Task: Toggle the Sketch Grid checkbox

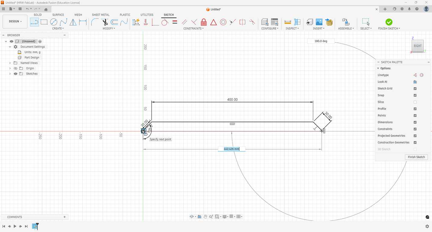Action: 415,89
